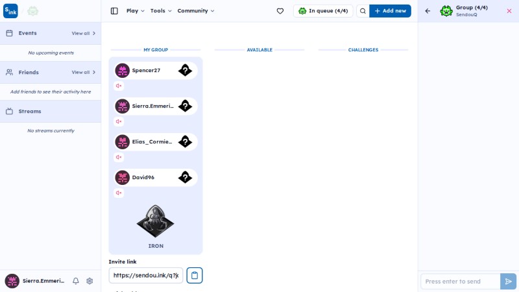Click the David96 name
Screen dimensions: 519x292
pos(143,177)
